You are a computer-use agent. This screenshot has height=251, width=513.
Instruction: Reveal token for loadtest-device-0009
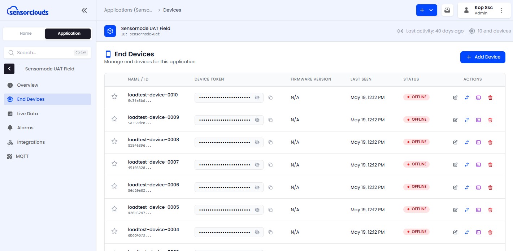257,120
